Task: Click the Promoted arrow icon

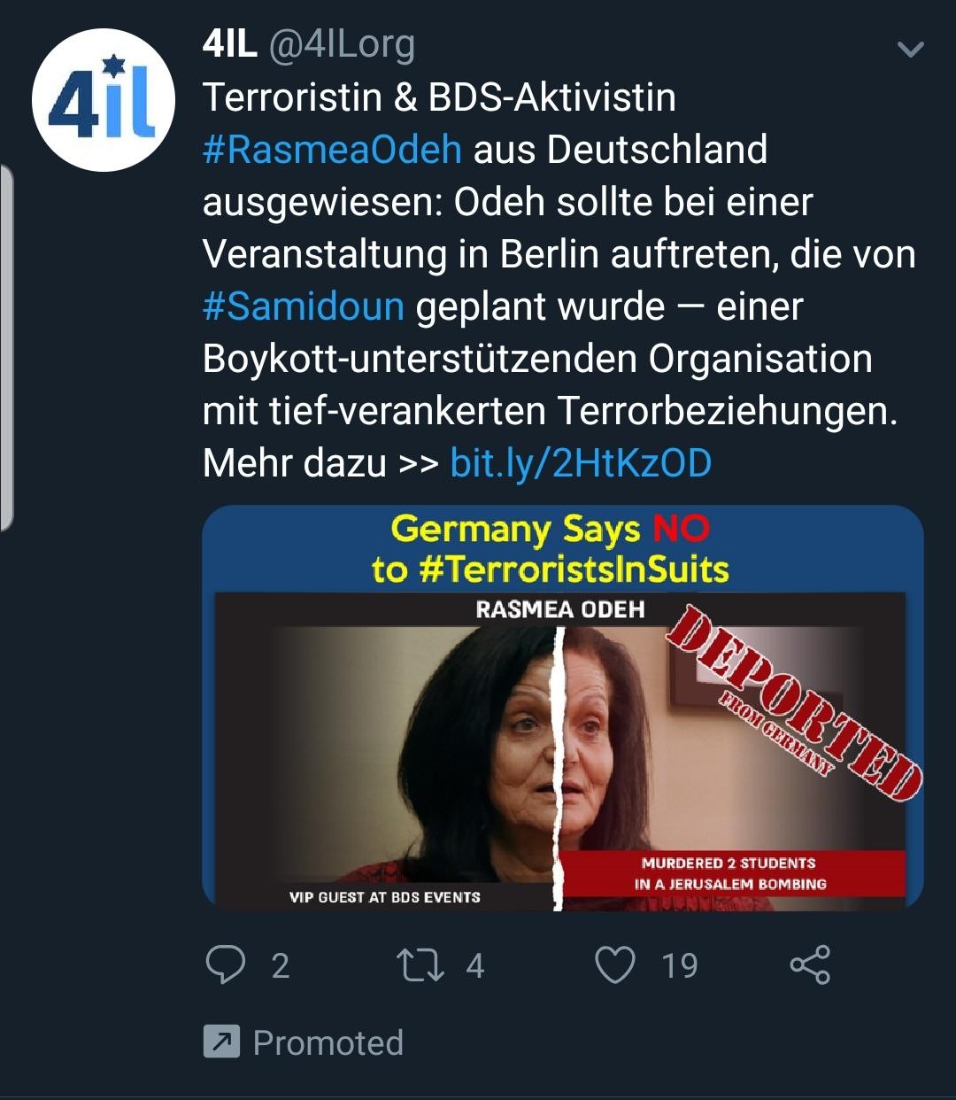Action: click(221, 1042)
